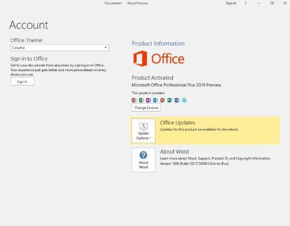Open the About Word button

(143, 160)
